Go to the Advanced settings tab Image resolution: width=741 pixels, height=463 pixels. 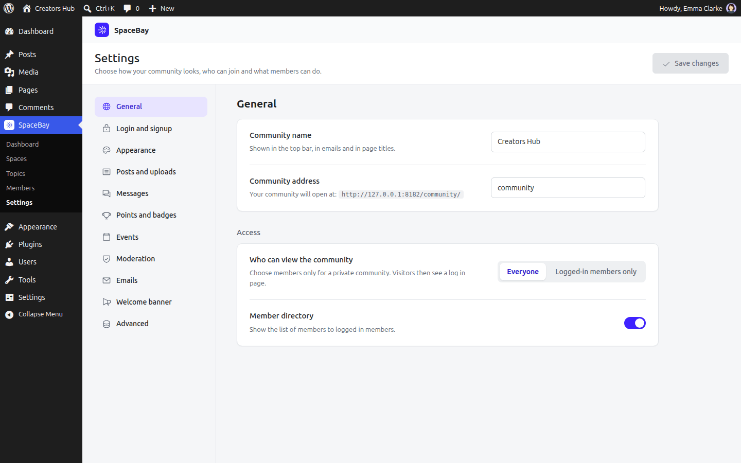151,324
